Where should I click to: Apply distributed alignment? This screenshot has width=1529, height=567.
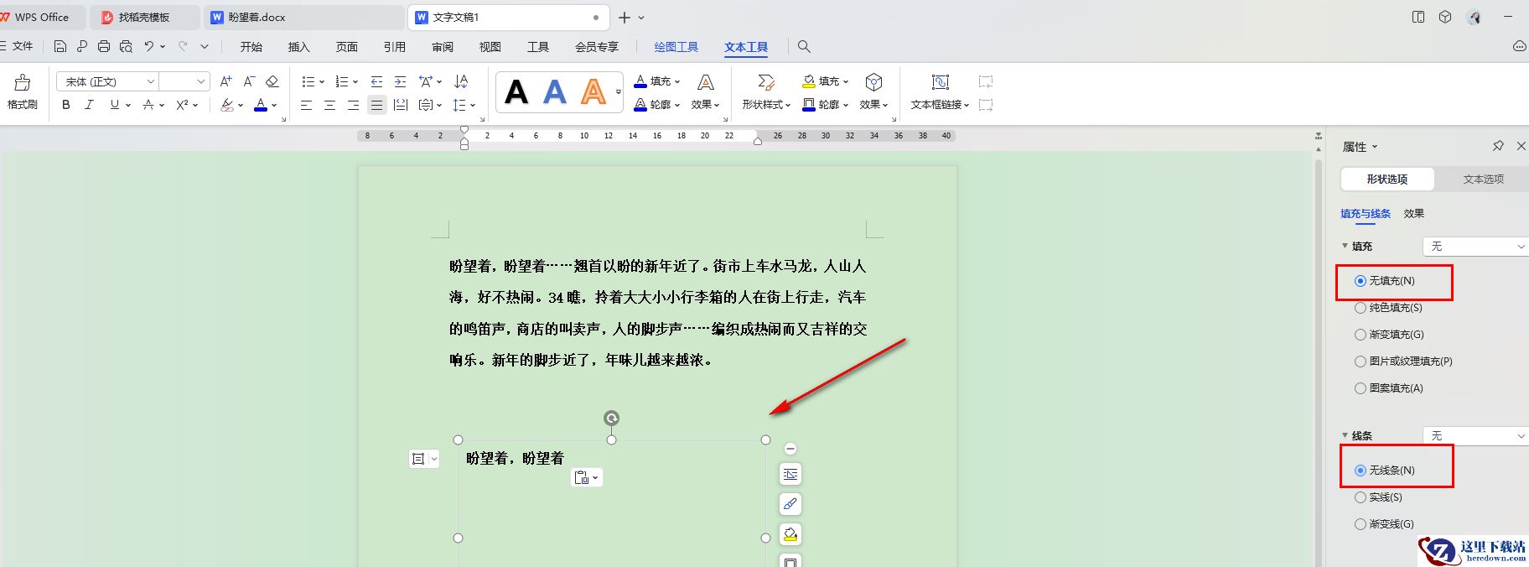tap(401, 105)
